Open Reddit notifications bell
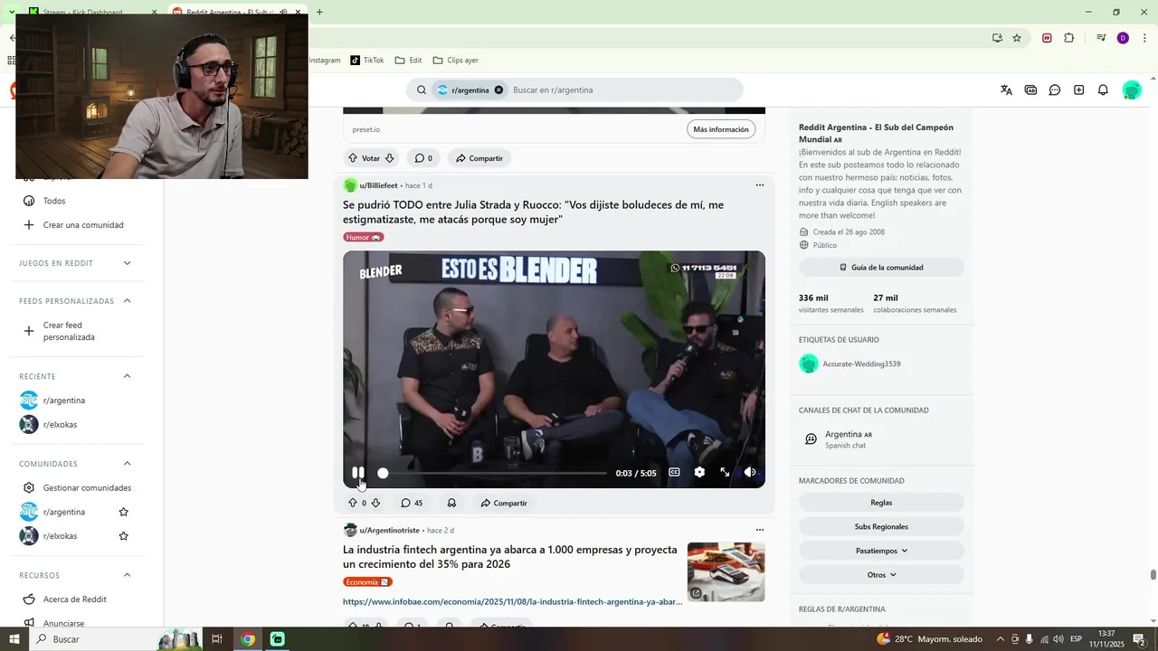The height and width of the screenshot is (651, 1158). (1103, 90)
